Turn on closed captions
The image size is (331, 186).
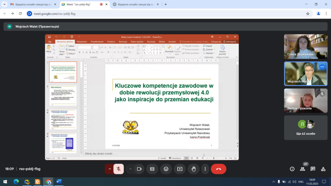point(152,169)
